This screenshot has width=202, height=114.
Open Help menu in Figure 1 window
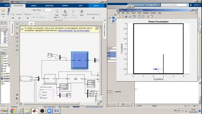pos(160,13)
